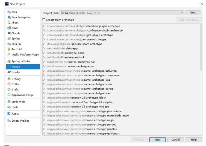Click the Kotlin icon
Image resolution: width=206 pixels, height=146 pixels.
[9, 114]
